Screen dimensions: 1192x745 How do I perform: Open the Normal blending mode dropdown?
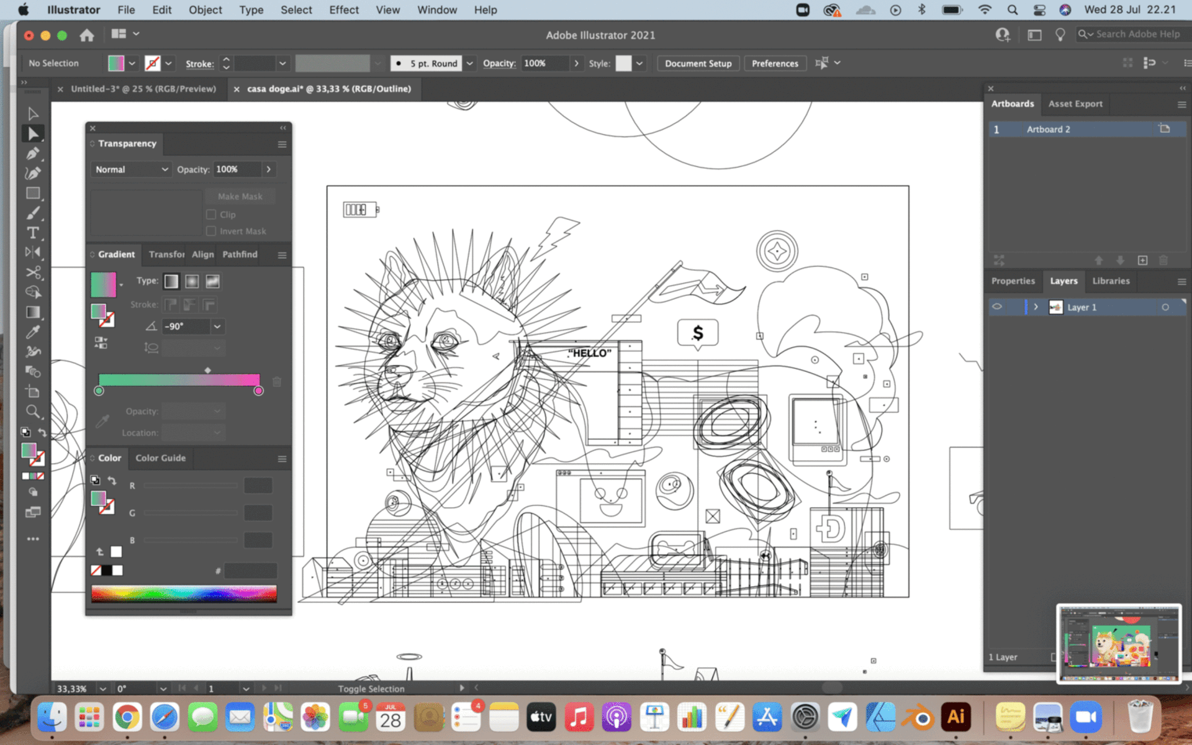131,169
